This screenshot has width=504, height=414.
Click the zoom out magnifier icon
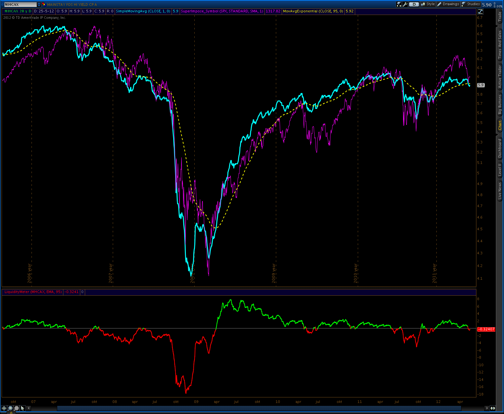17,408
